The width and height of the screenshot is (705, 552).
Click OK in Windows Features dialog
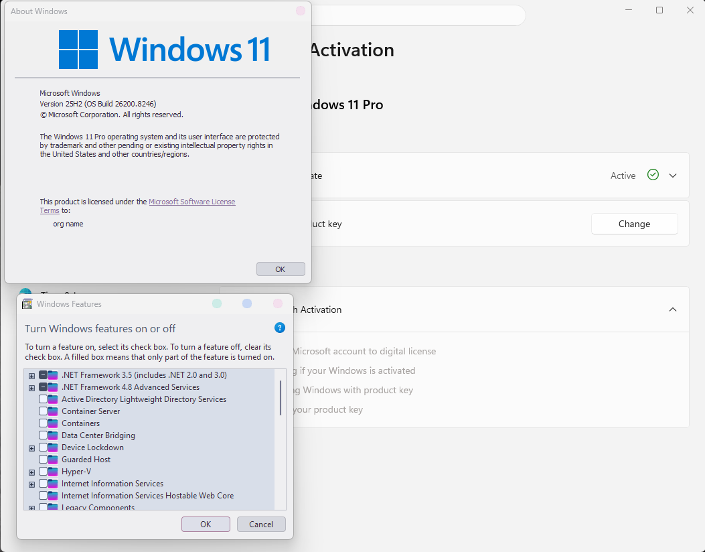(x=206, y=524)
